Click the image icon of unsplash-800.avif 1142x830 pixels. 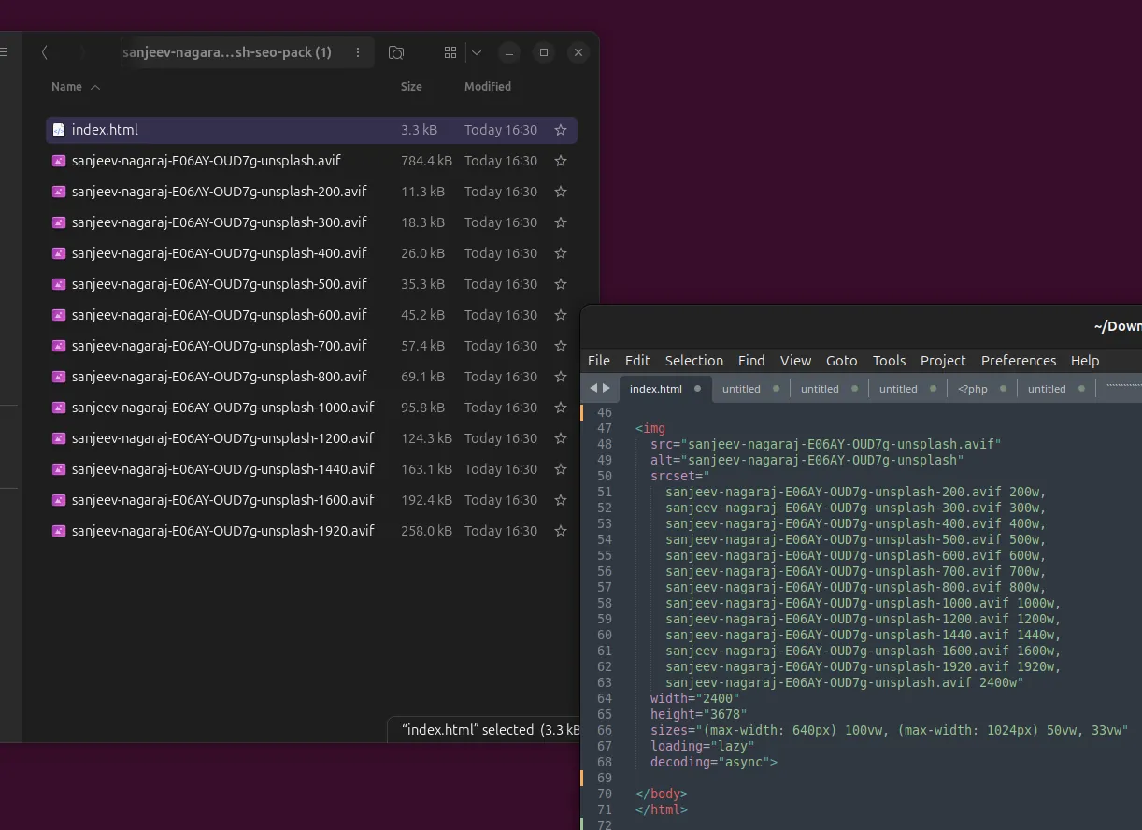(59, 377)
